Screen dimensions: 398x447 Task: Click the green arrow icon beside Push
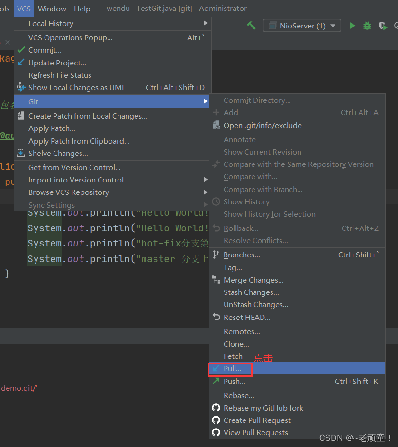(x=216, y=381)
